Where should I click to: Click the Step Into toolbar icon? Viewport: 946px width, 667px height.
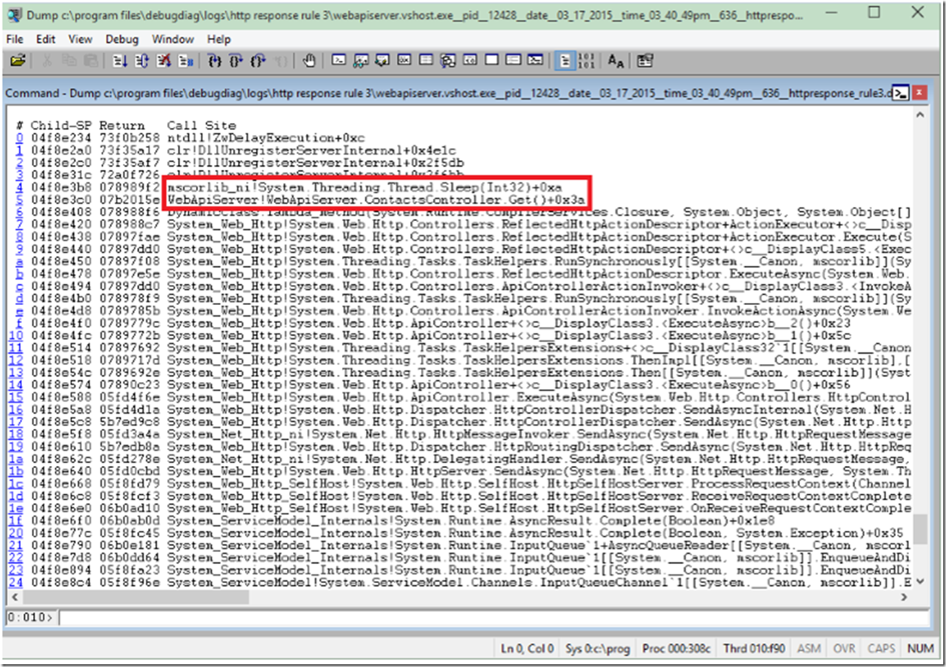(x=215, y=61)
